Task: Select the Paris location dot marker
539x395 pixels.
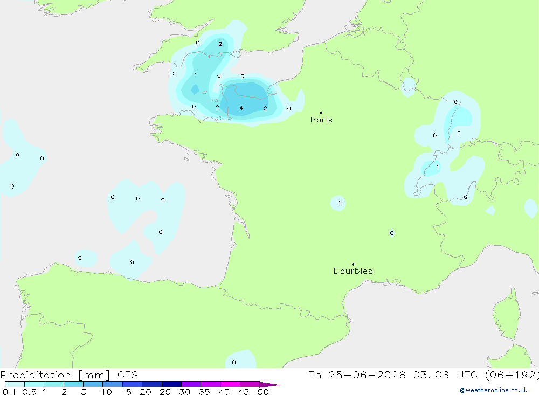Action: (321, 113)
